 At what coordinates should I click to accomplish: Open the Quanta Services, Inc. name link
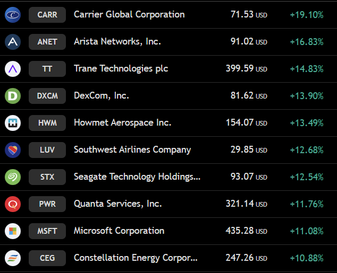pos(118,204)
